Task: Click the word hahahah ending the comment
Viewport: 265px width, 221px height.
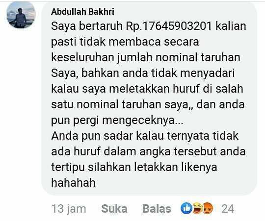Action: (73, 183)
